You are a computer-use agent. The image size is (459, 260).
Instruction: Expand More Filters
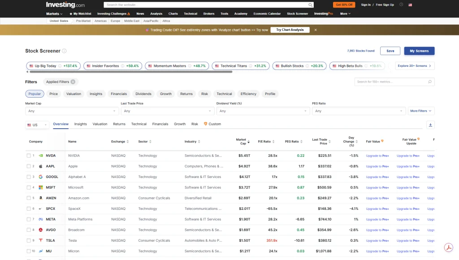(x=421, y=111)
